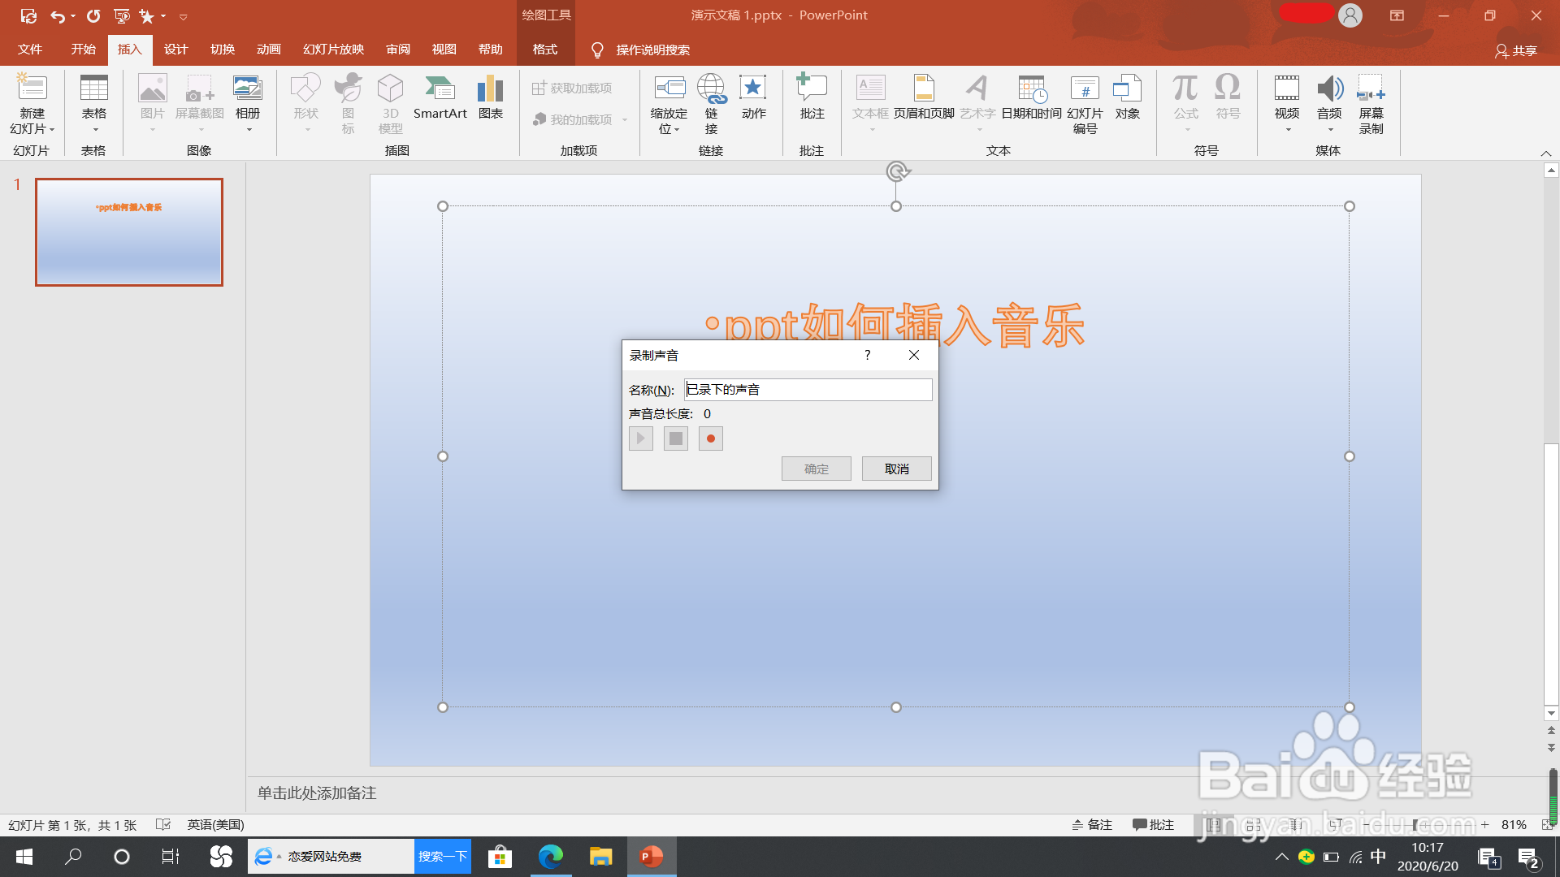The height and width of the screenshot is (877, 1560).
Task: Expand the Audio dropdown
Action: click(1330, 130)
